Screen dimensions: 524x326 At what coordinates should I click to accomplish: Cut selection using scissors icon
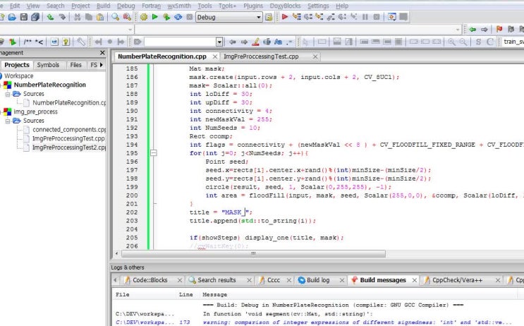pyautogui.click(x=77, y=17)
